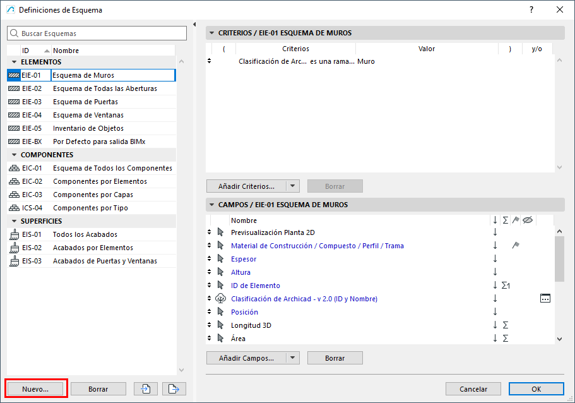The height and width of the screenshot is (403, 575).
Task: Select the Clasificación de Arc... criteria row
Action: [x=380, y=61]
